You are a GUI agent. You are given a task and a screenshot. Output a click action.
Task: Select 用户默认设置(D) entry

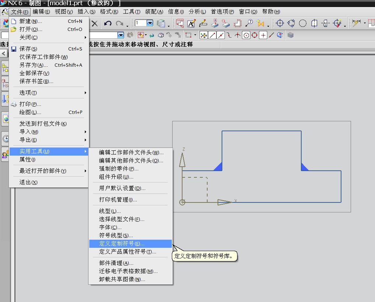pos(130,188)
